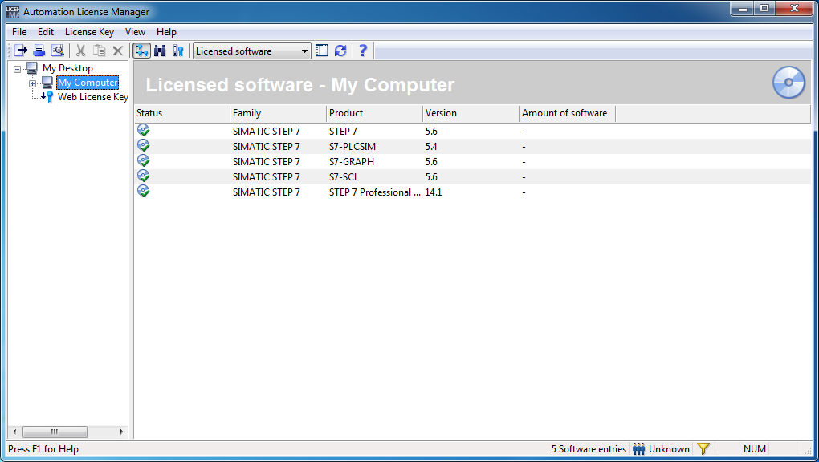
Task: Click the tree pane horizontal scrollbar thumb
Action: tap(55, 432)
